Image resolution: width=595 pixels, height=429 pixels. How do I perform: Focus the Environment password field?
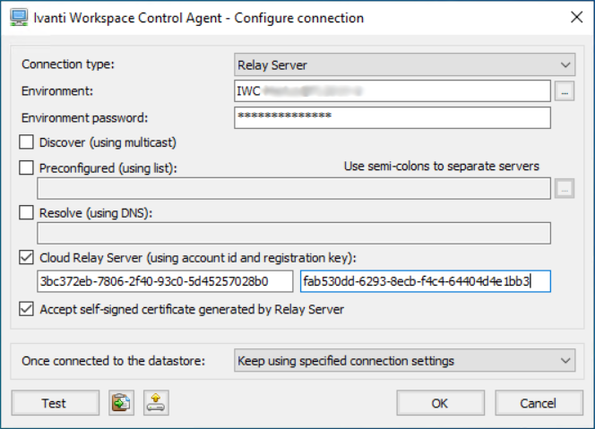coord(392,117)
